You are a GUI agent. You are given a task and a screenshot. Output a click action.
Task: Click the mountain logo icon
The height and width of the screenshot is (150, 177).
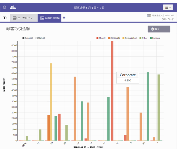pos(13,7)
